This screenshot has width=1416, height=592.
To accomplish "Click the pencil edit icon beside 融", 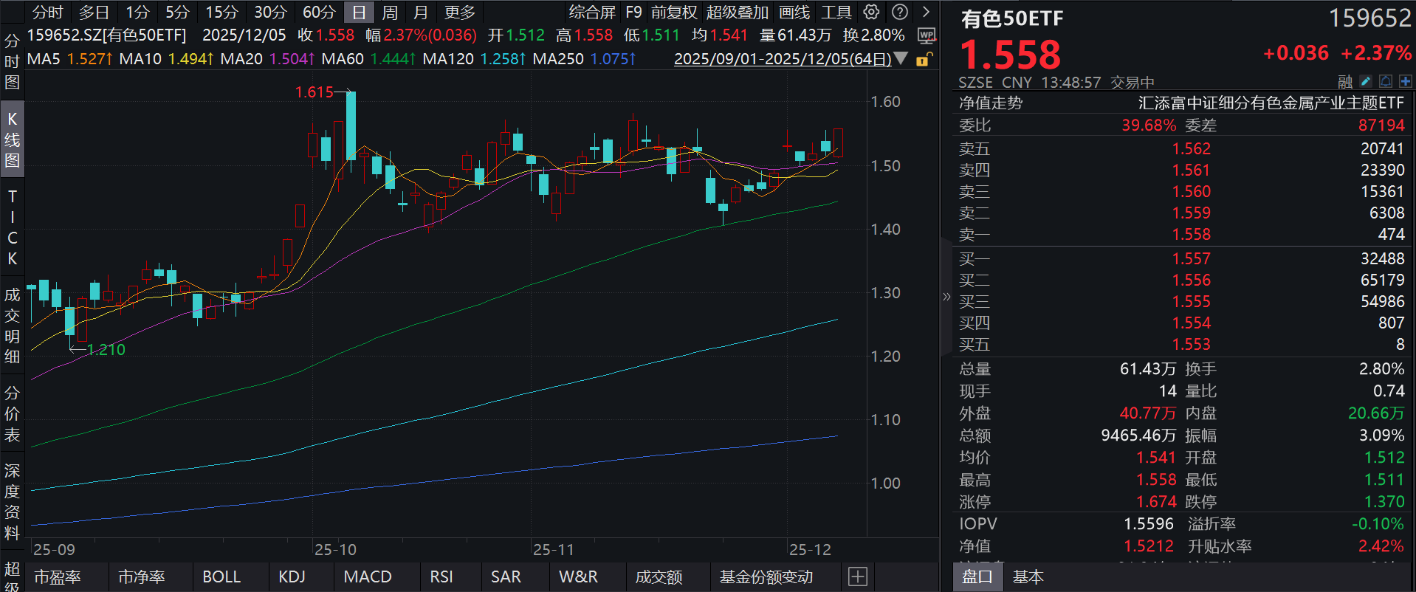I will (1366, 81).
